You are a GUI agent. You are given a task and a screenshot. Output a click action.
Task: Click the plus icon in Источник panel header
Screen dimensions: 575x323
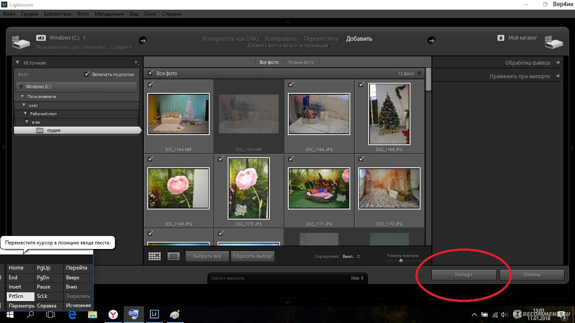click(136, 63)
